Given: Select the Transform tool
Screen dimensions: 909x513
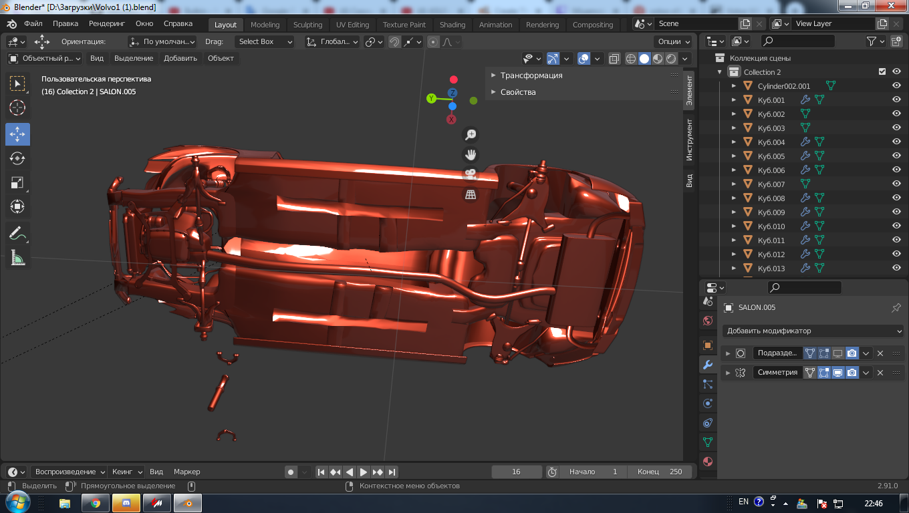Looking at the screenshot, I should click(17, 206).
